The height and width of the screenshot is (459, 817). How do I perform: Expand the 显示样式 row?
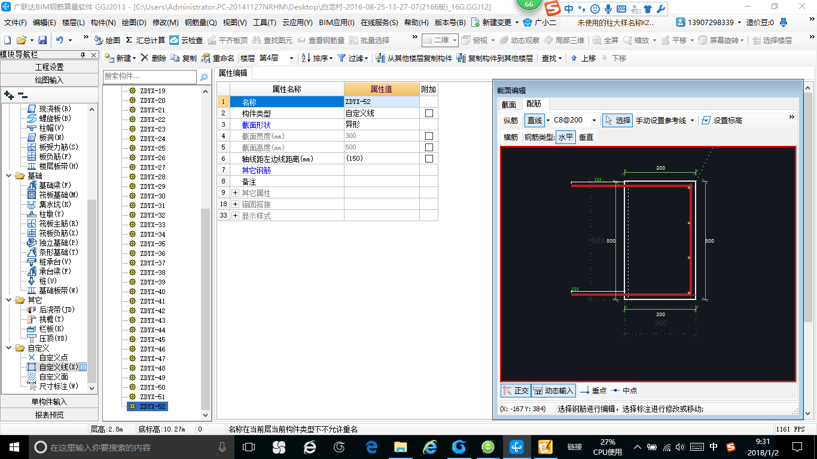[235, 215]
